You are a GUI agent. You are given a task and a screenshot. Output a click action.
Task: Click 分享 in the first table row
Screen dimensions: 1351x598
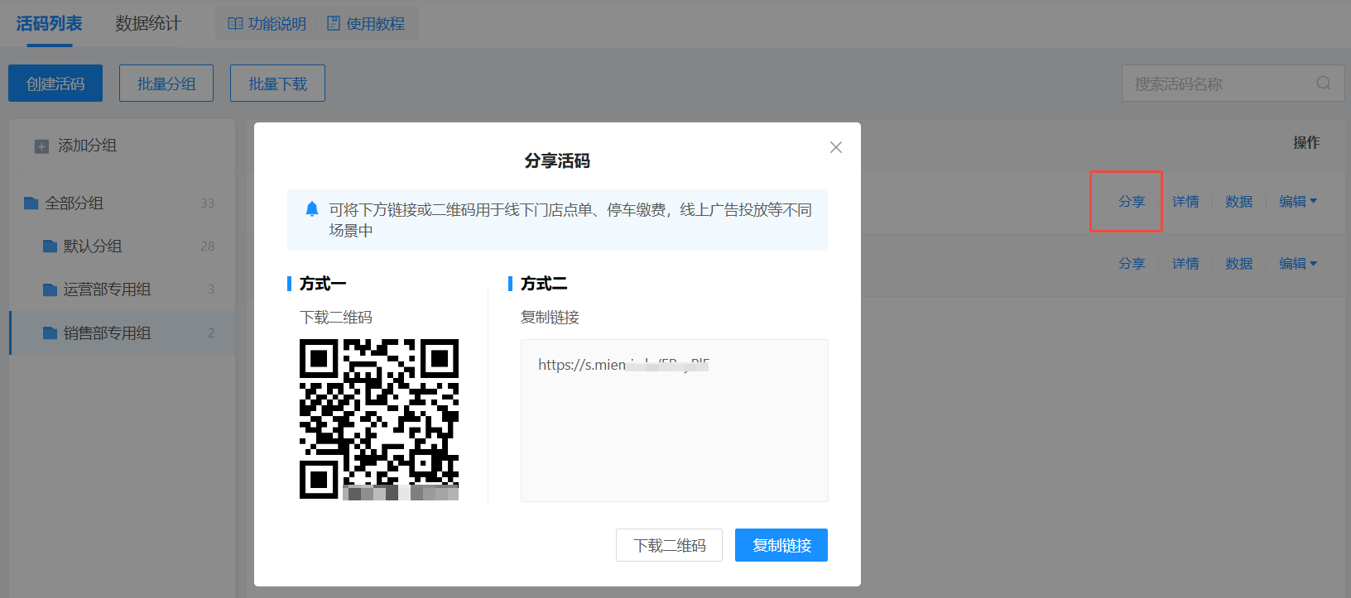point(1132,201)
